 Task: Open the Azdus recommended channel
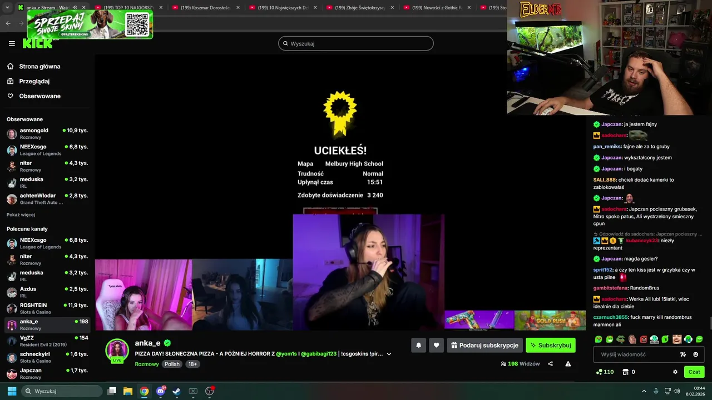pos(47,292)
